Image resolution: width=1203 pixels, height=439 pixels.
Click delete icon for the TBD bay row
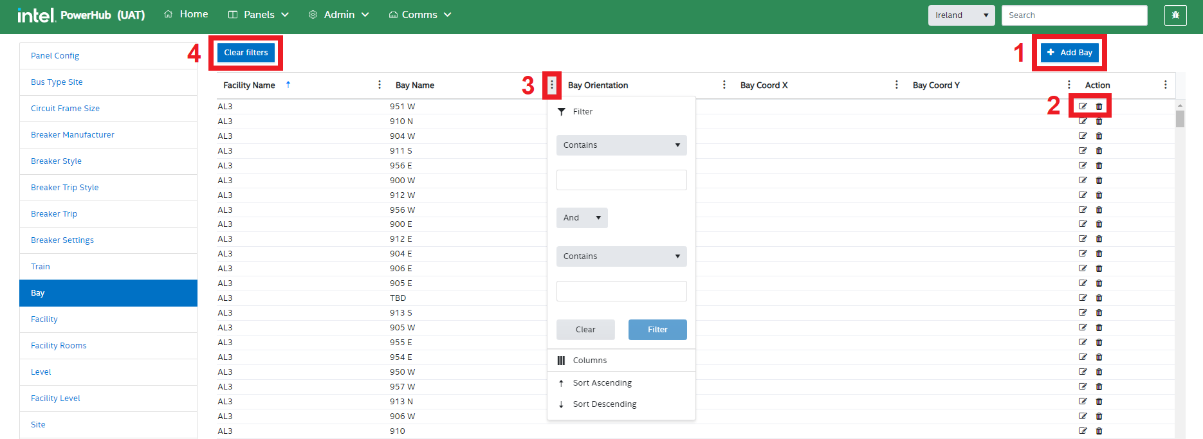pyautogui.click(x=1099, y=298)
